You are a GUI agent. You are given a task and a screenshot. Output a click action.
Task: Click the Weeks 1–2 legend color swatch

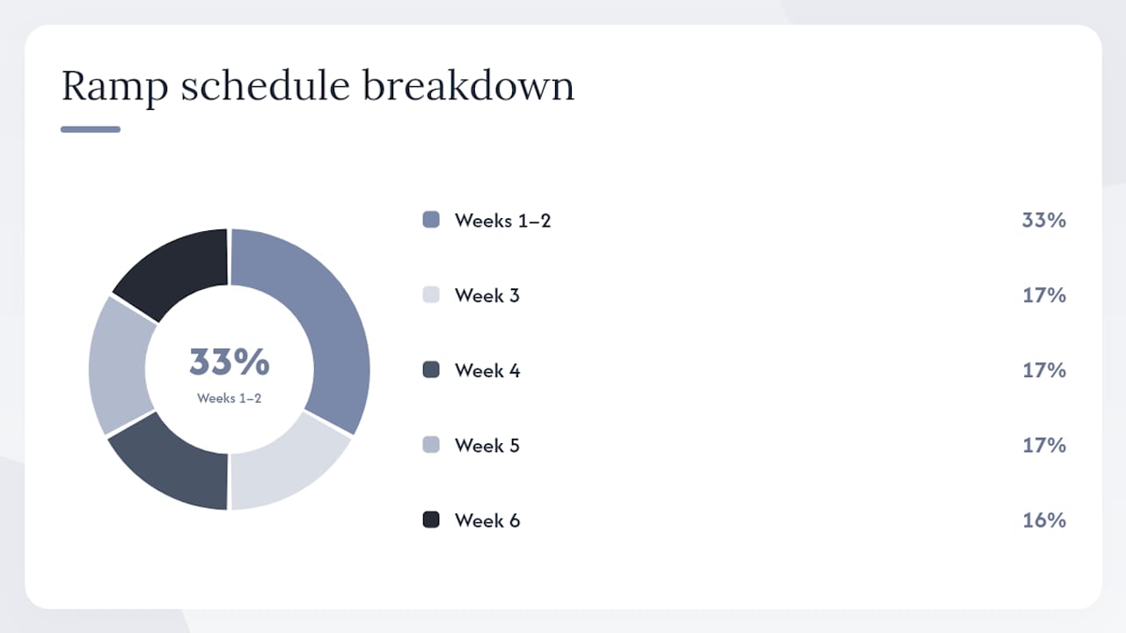(x=431, y=220)
